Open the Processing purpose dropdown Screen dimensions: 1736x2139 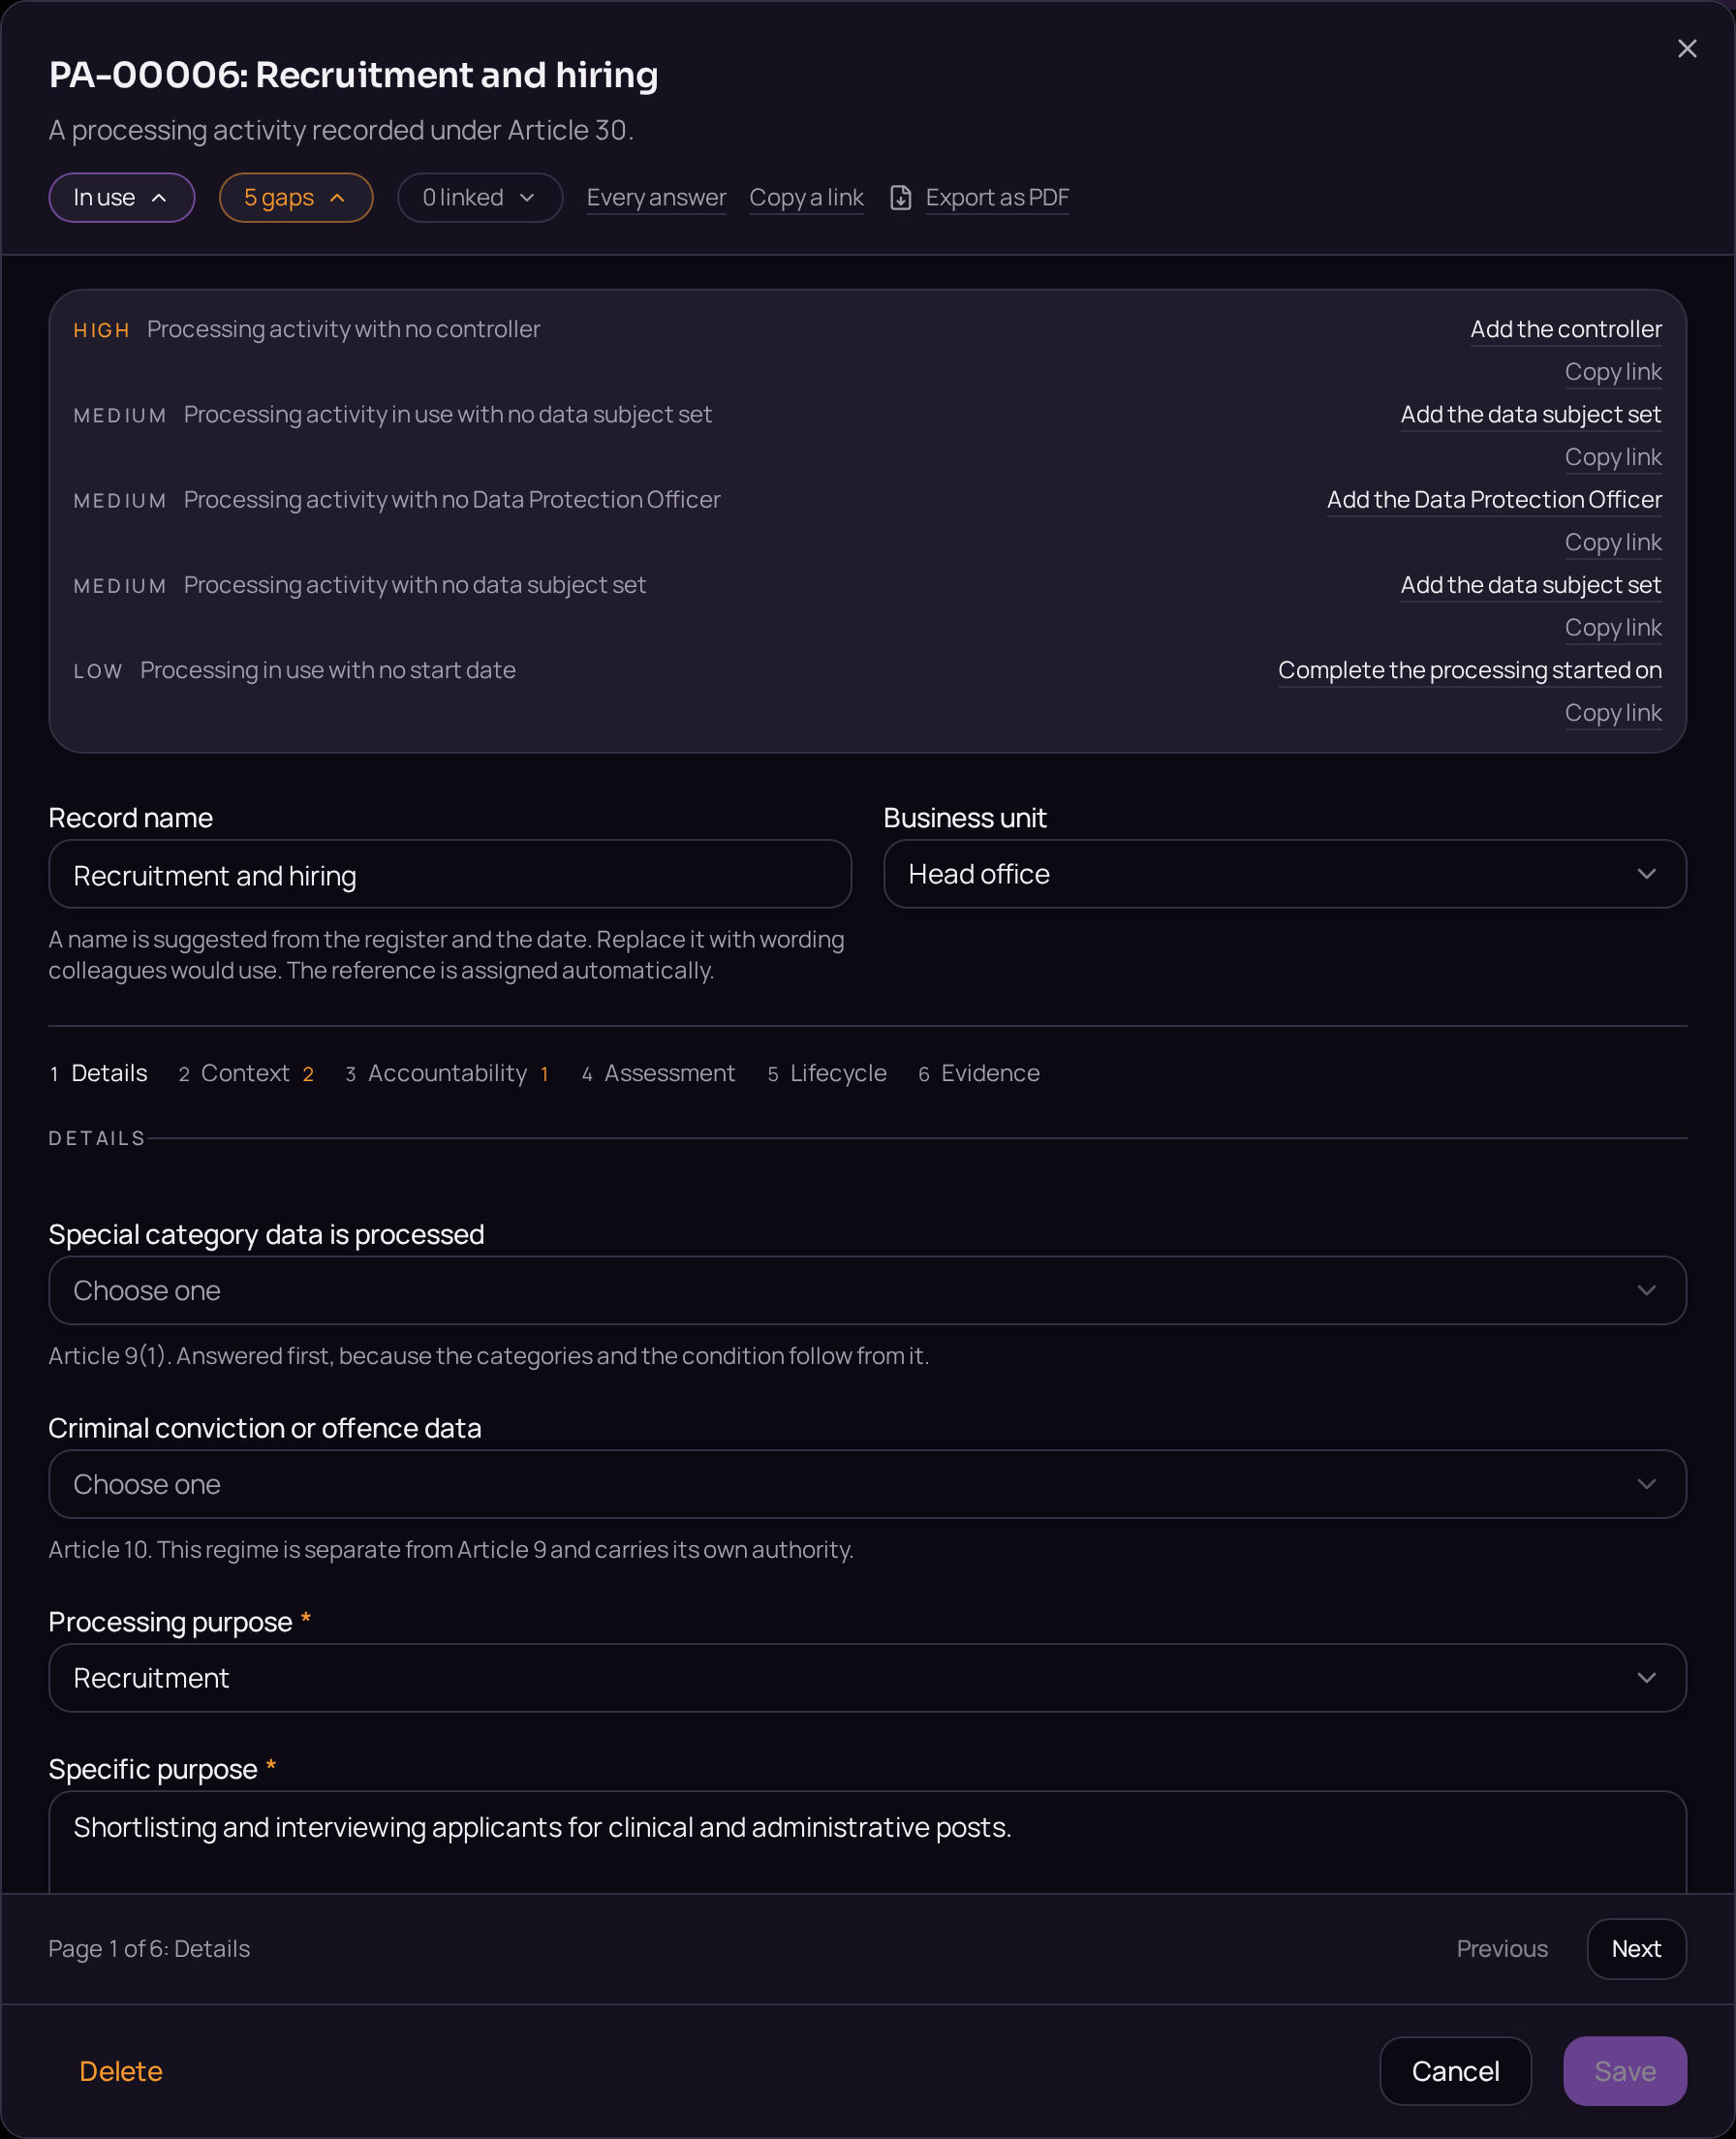(x=868, y=1678)
